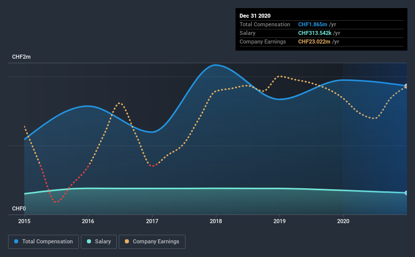This screenshot has height=257, width=415.
Task: Select the 2019 x-axis label
Action: point(280,221)
